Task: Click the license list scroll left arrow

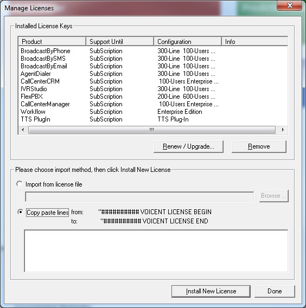Action: click(x=23, y=130)
